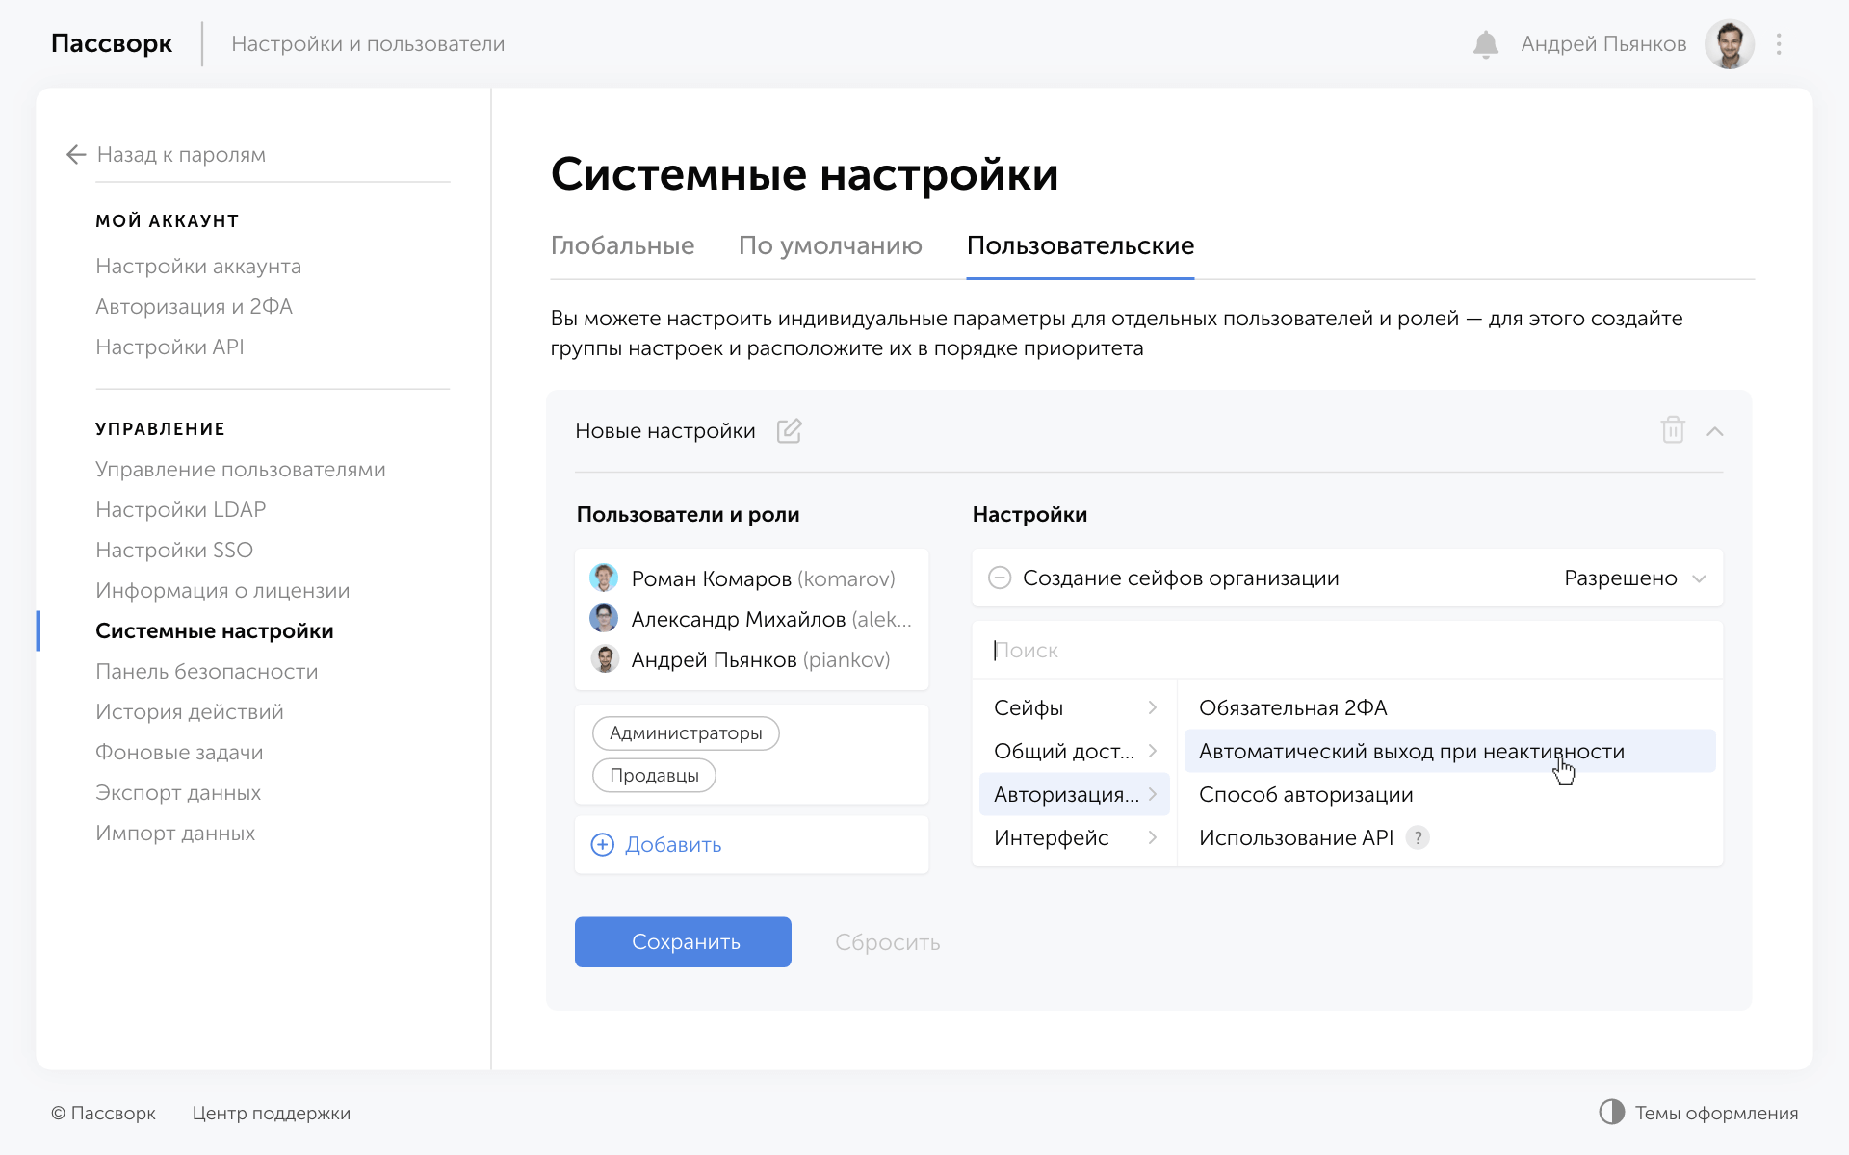Click the «Сбросить» button

[x=887, y=942]
